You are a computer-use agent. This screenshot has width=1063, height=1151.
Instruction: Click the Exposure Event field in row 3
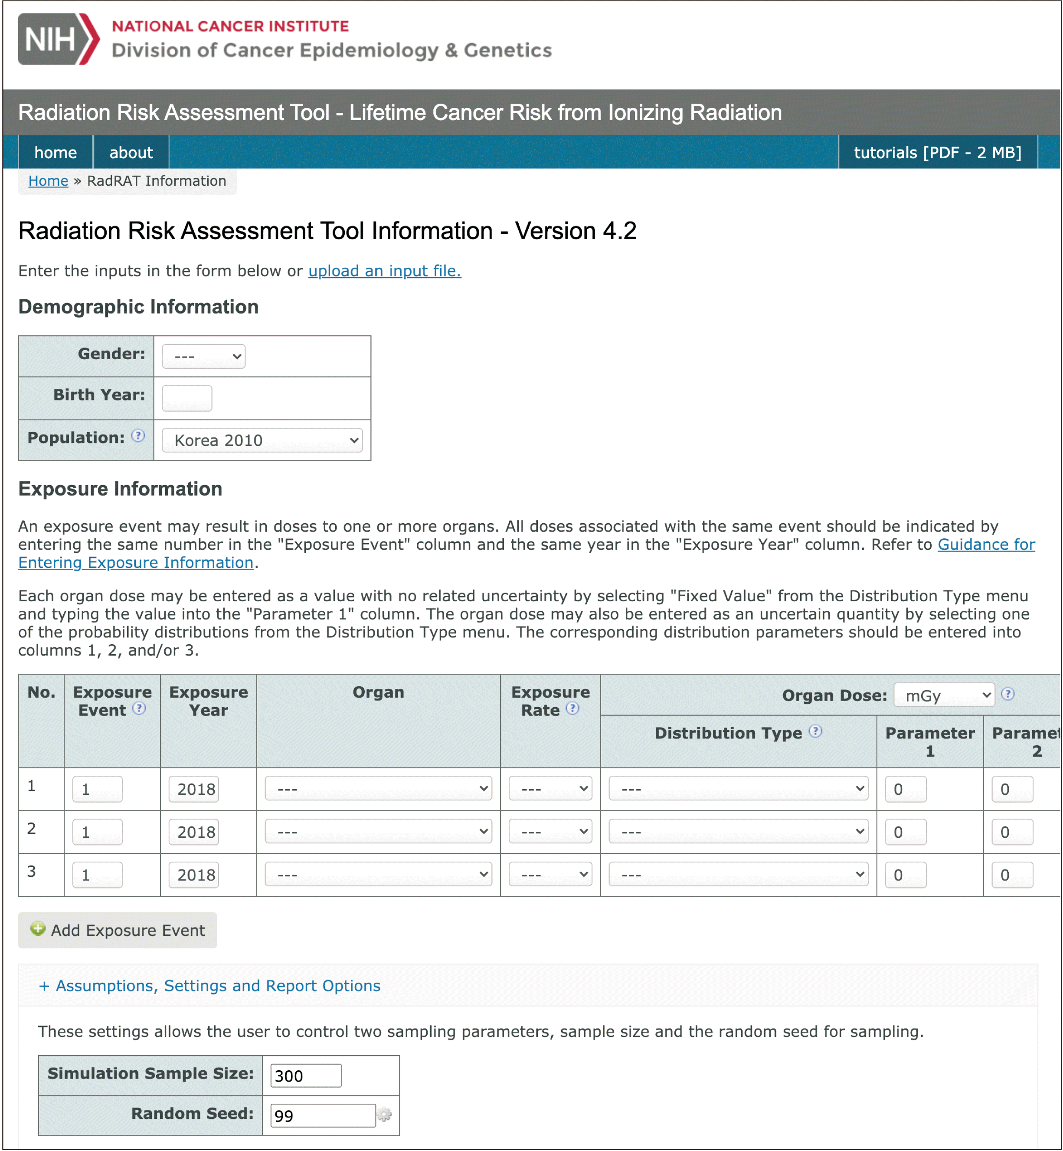(97, 875)
